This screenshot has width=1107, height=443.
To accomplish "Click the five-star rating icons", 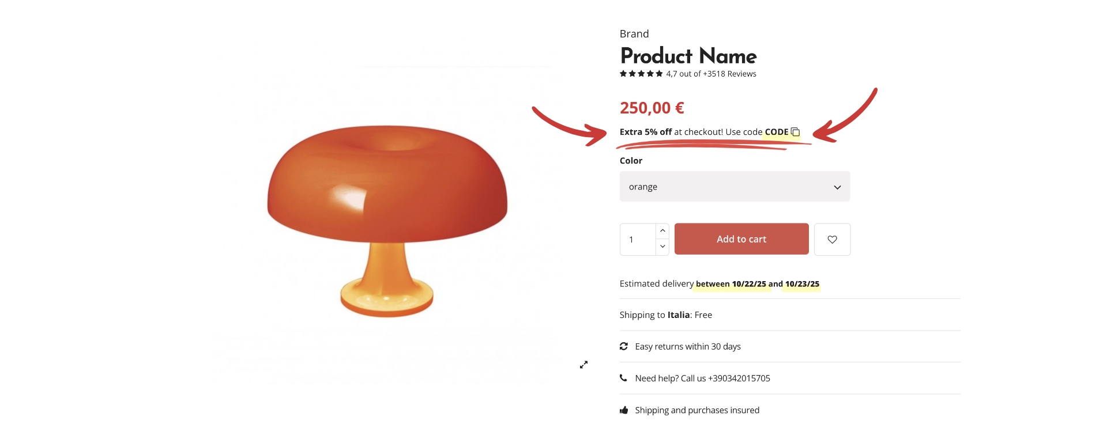I will [x=641, y=74].
